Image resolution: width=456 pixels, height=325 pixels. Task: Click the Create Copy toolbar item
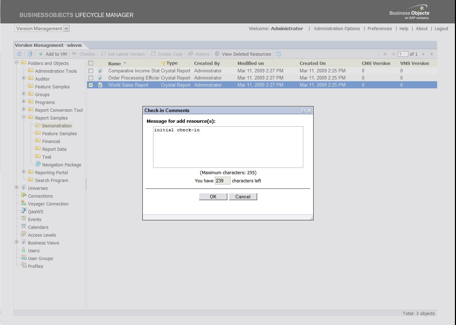(x=167, y=54)
